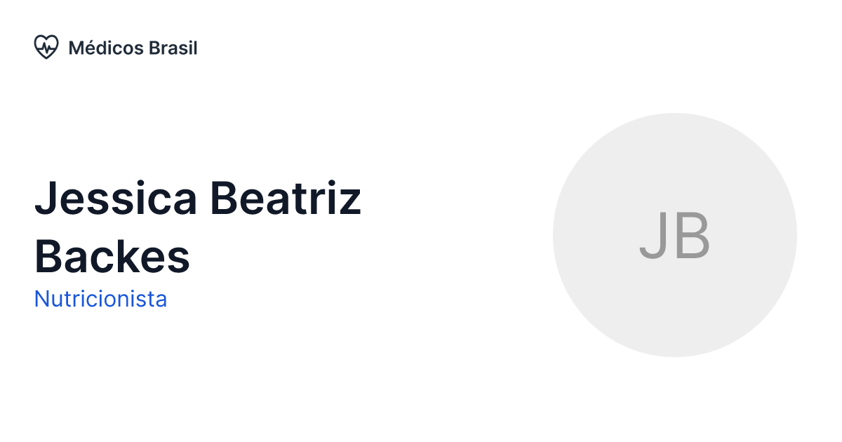Click the letter "B" in avatar initials
The width and height of the screenshot is (842, 442).
[x=691, y=236]
